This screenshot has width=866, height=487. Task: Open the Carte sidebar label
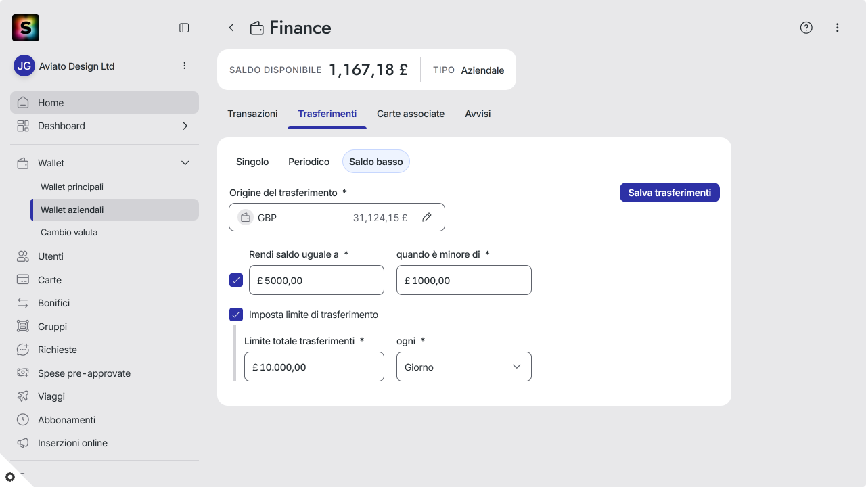49,280
